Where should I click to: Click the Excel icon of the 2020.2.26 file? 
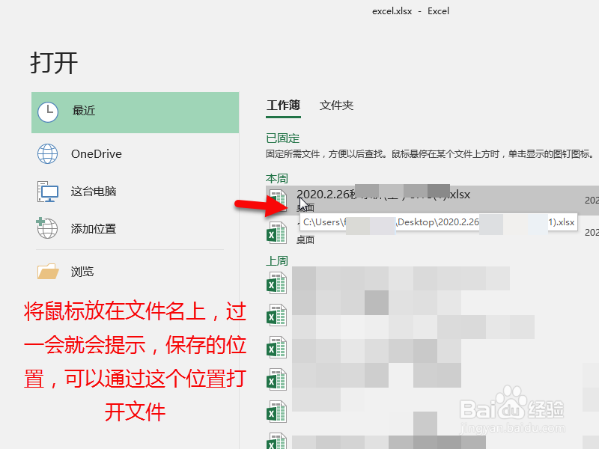(x=278, y=199)
